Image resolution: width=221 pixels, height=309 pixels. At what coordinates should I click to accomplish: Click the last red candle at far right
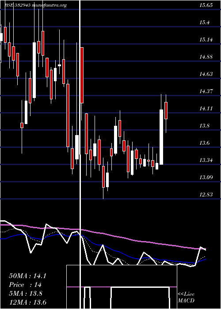[x=166, y=110]
